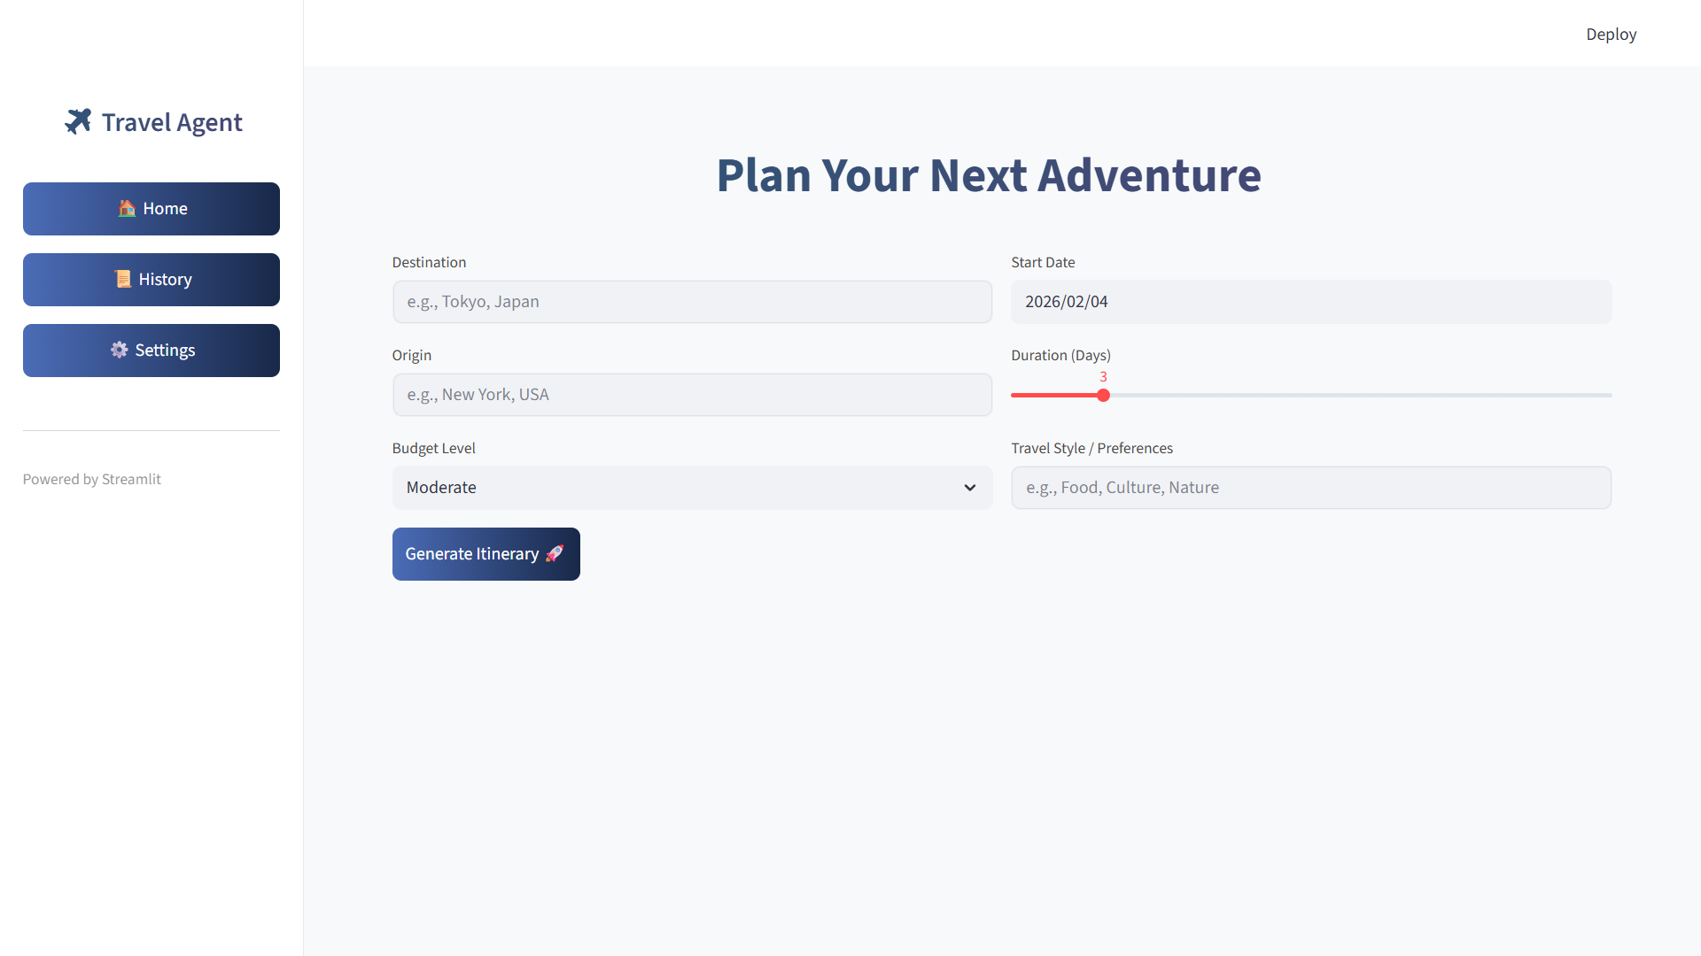Open the Settings page

click(x=151, y=351)
